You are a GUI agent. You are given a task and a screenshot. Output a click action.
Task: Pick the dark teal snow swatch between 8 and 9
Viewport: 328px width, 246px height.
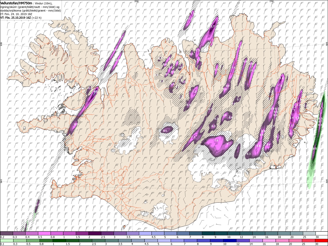[x=208, y=233]
